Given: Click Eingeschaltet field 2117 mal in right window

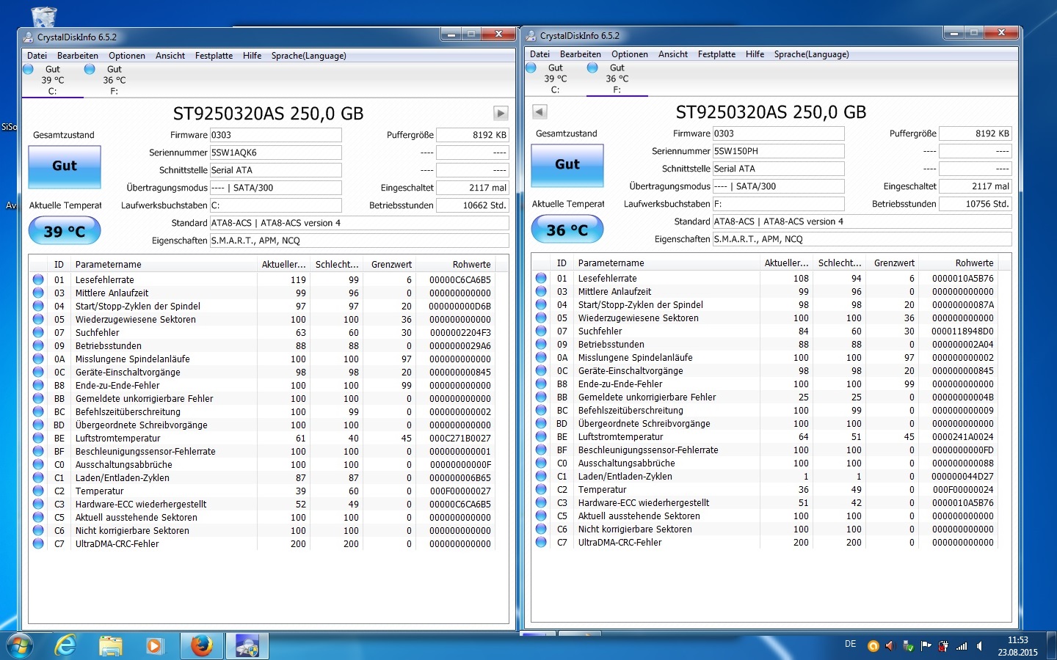Looking at the screenshot, I should pyautogui.click(x=976, y=186).
